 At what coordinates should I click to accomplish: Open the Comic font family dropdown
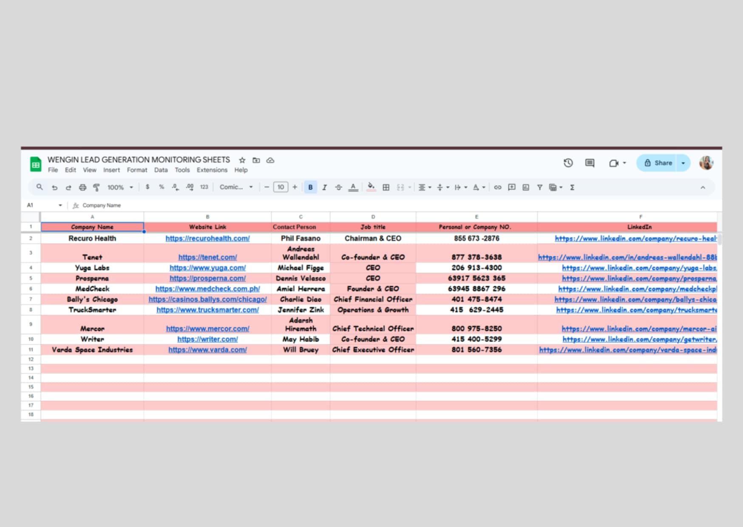[x=236, y=187]
